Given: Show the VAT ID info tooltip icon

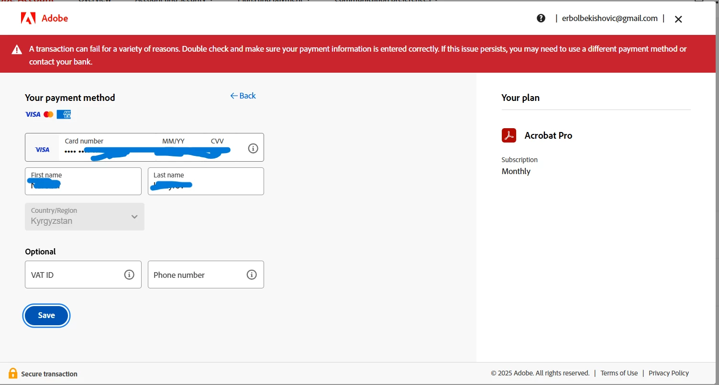Looking at the screenshot, I should (129, 275).
